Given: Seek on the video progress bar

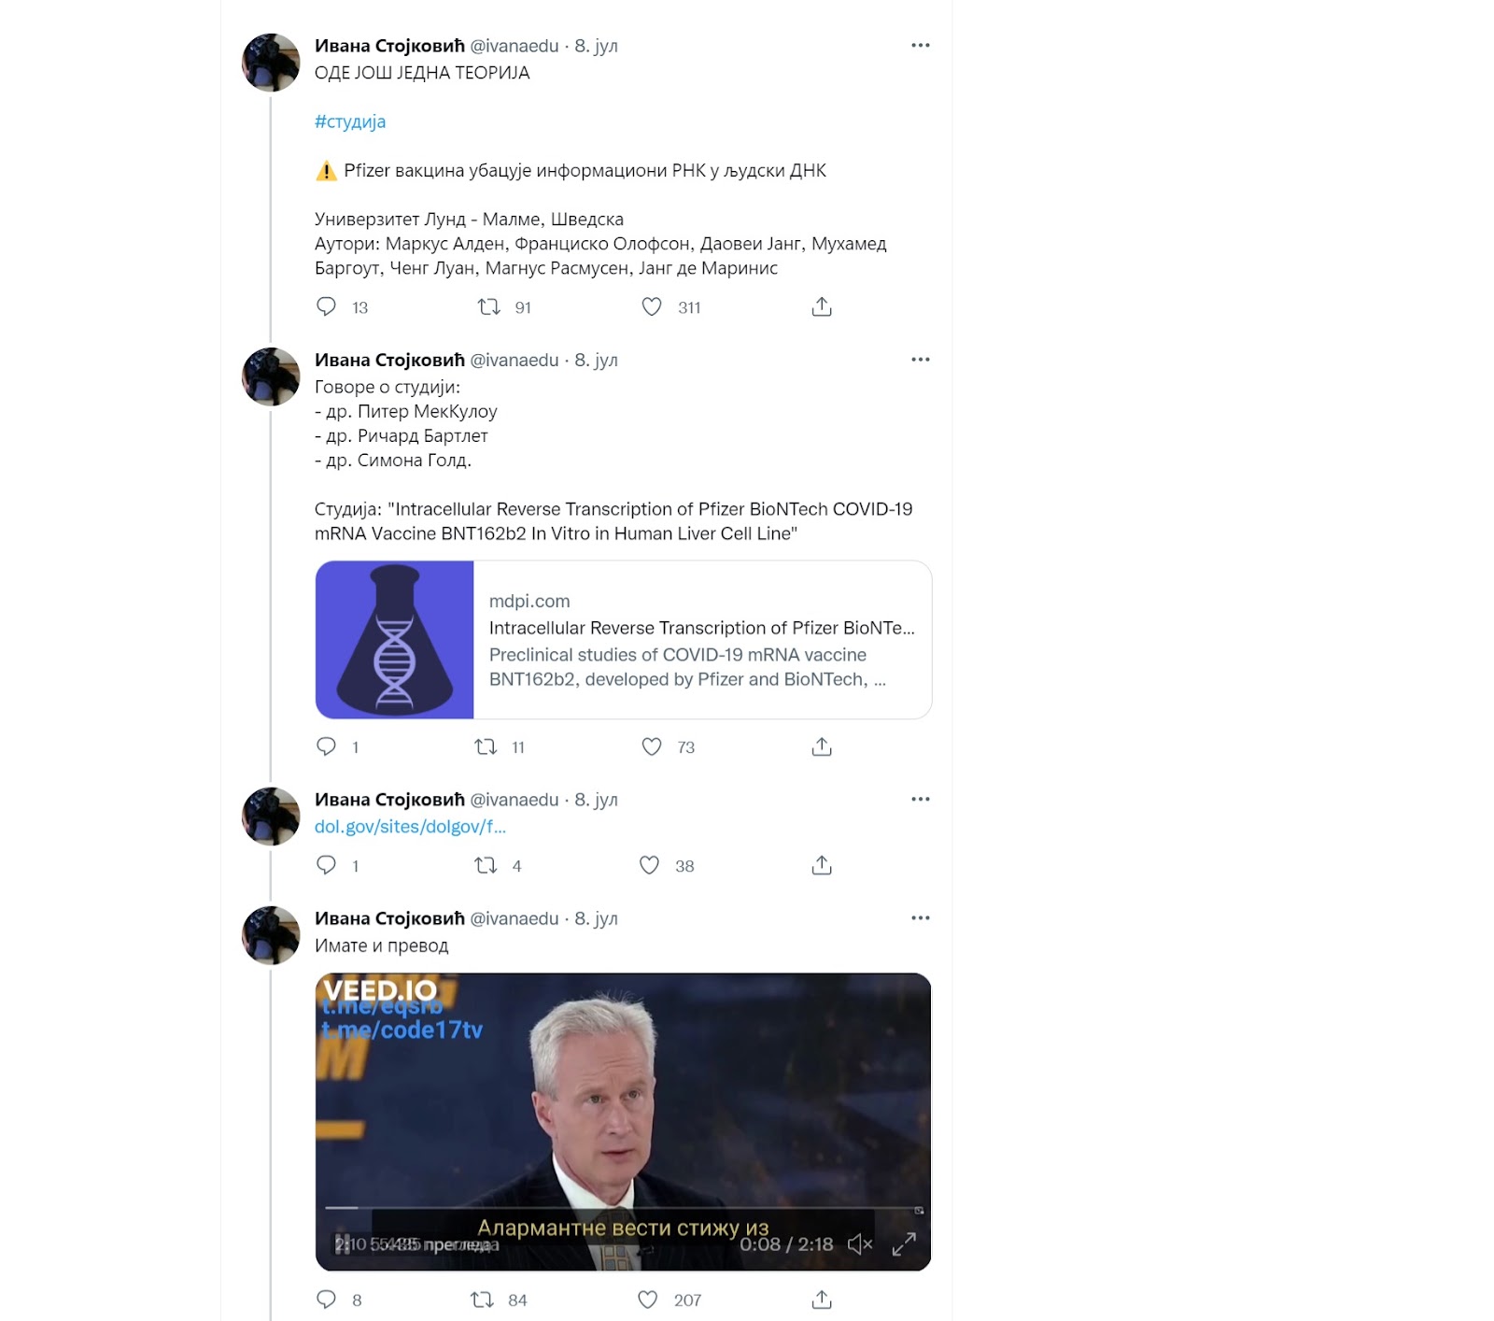Looking at the screenshot, I should tap(624, 1209).
